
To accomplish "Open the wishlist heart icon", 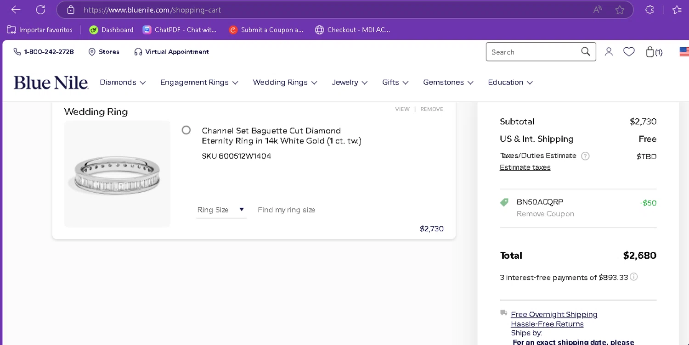I will pyautogui.click(x=629, y=52).
